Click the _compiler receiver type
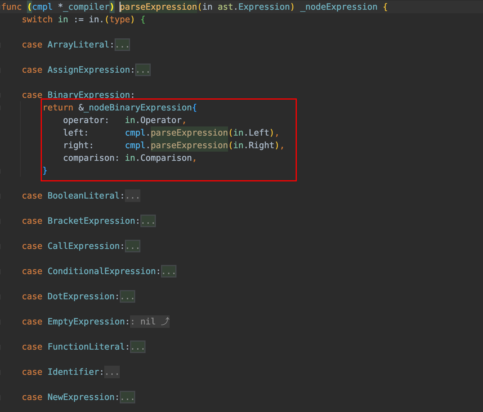Screen dimensions: 483x412 coord(86,7)
